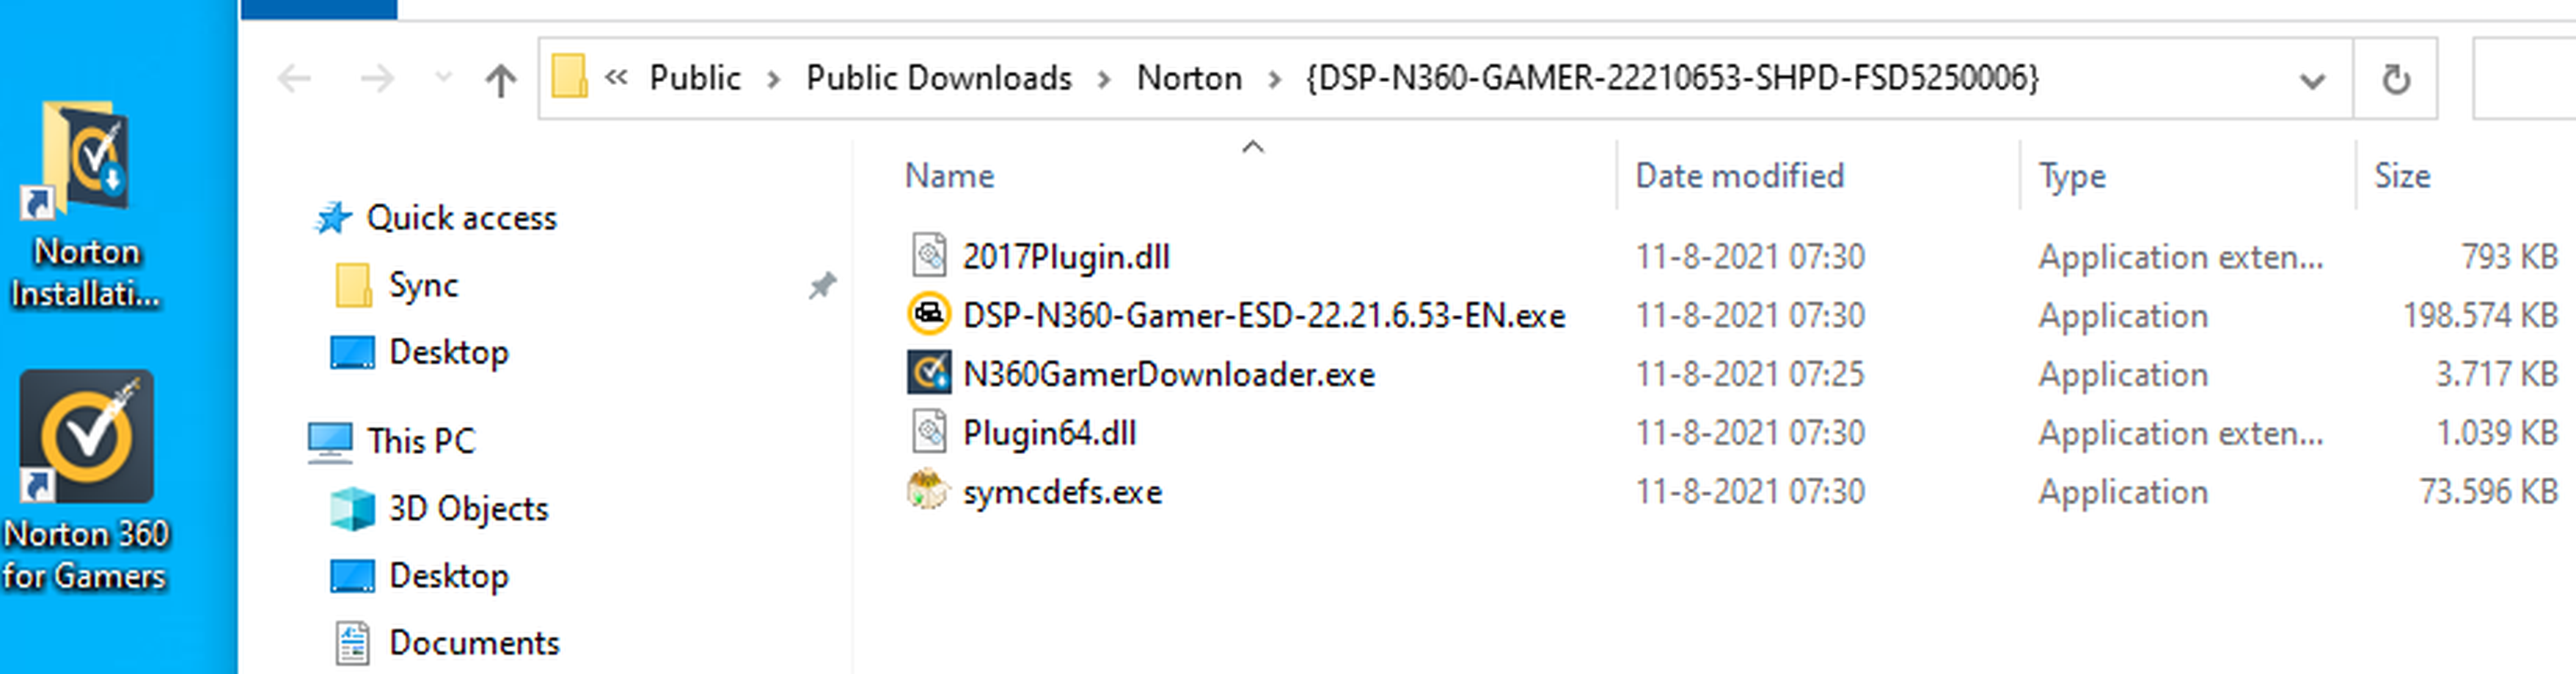Open 3D Objects in navigation pane
The image size is (2576, 674).
coord(468,508)
